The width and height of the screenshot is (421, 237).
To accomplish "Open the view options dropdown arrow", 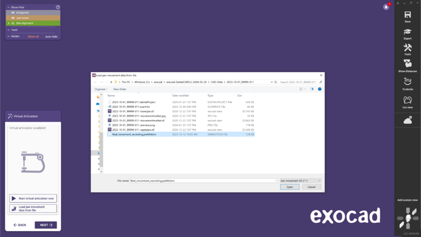I will coord(305,89).
